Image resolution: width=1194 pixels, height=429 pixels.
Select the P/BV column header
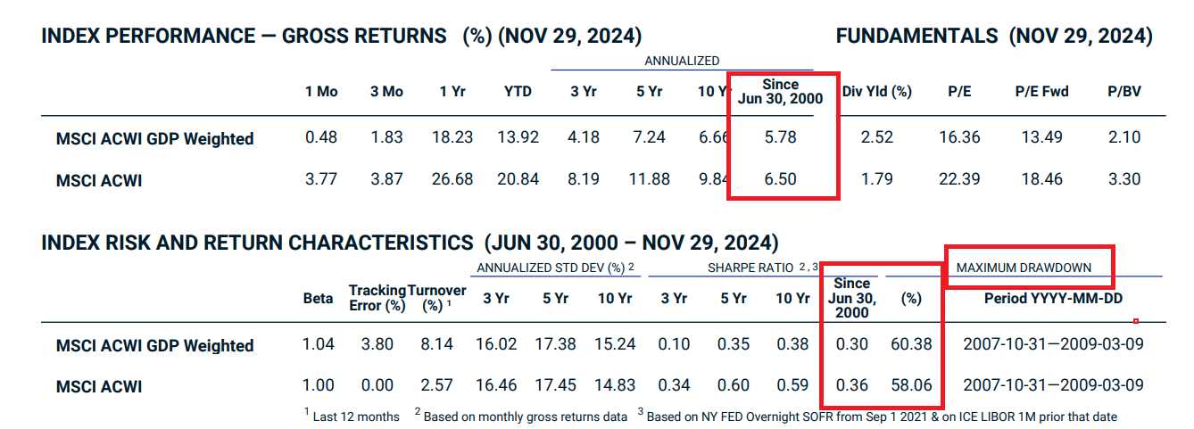click(x=1124, y=91)
